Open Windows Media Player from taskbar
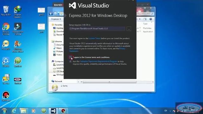 (x=33, y=111)
